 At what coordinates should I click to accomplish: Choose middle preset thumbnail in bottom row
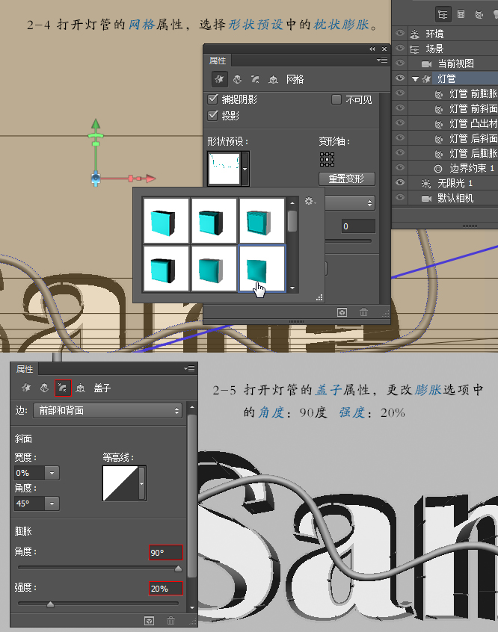point(214,268)
